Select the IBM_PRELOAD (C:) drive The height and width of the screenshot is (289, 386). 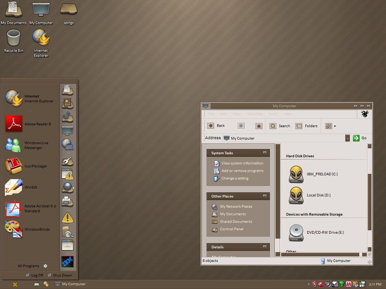pos(313,174)
